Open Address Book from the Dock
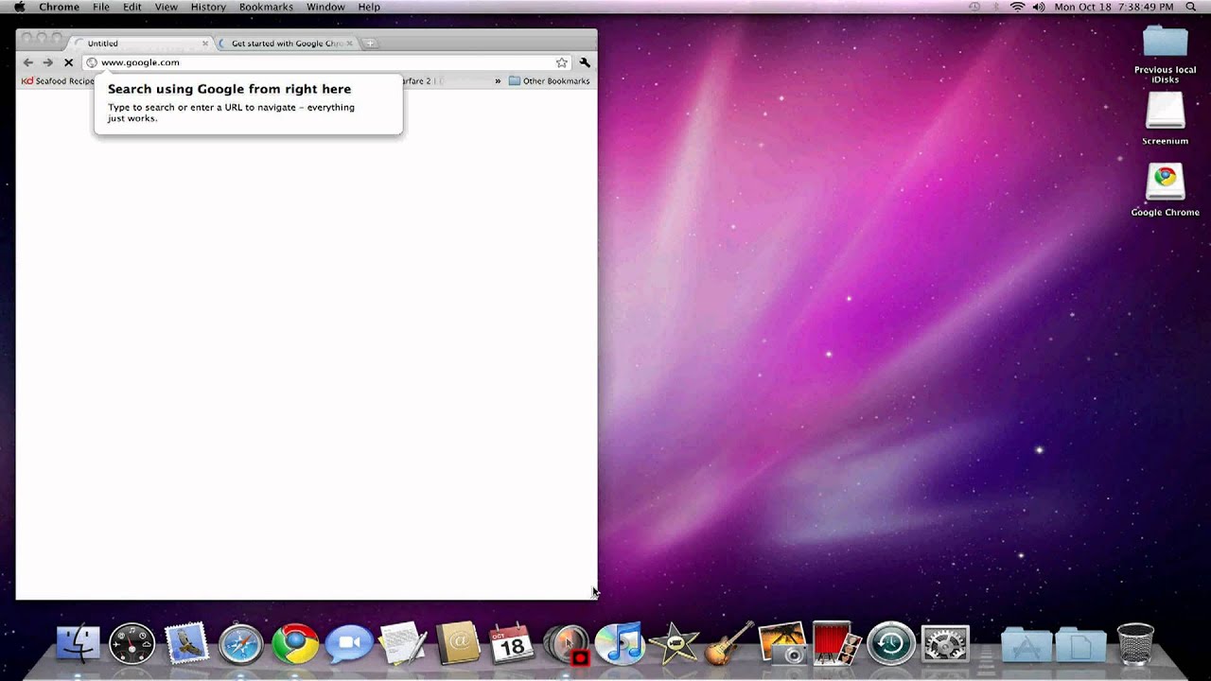This screenshot has width=1211, height=681. 458,643
